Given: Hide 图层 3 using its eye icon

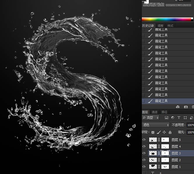Looking at the screenshot, I should (144, 153).
